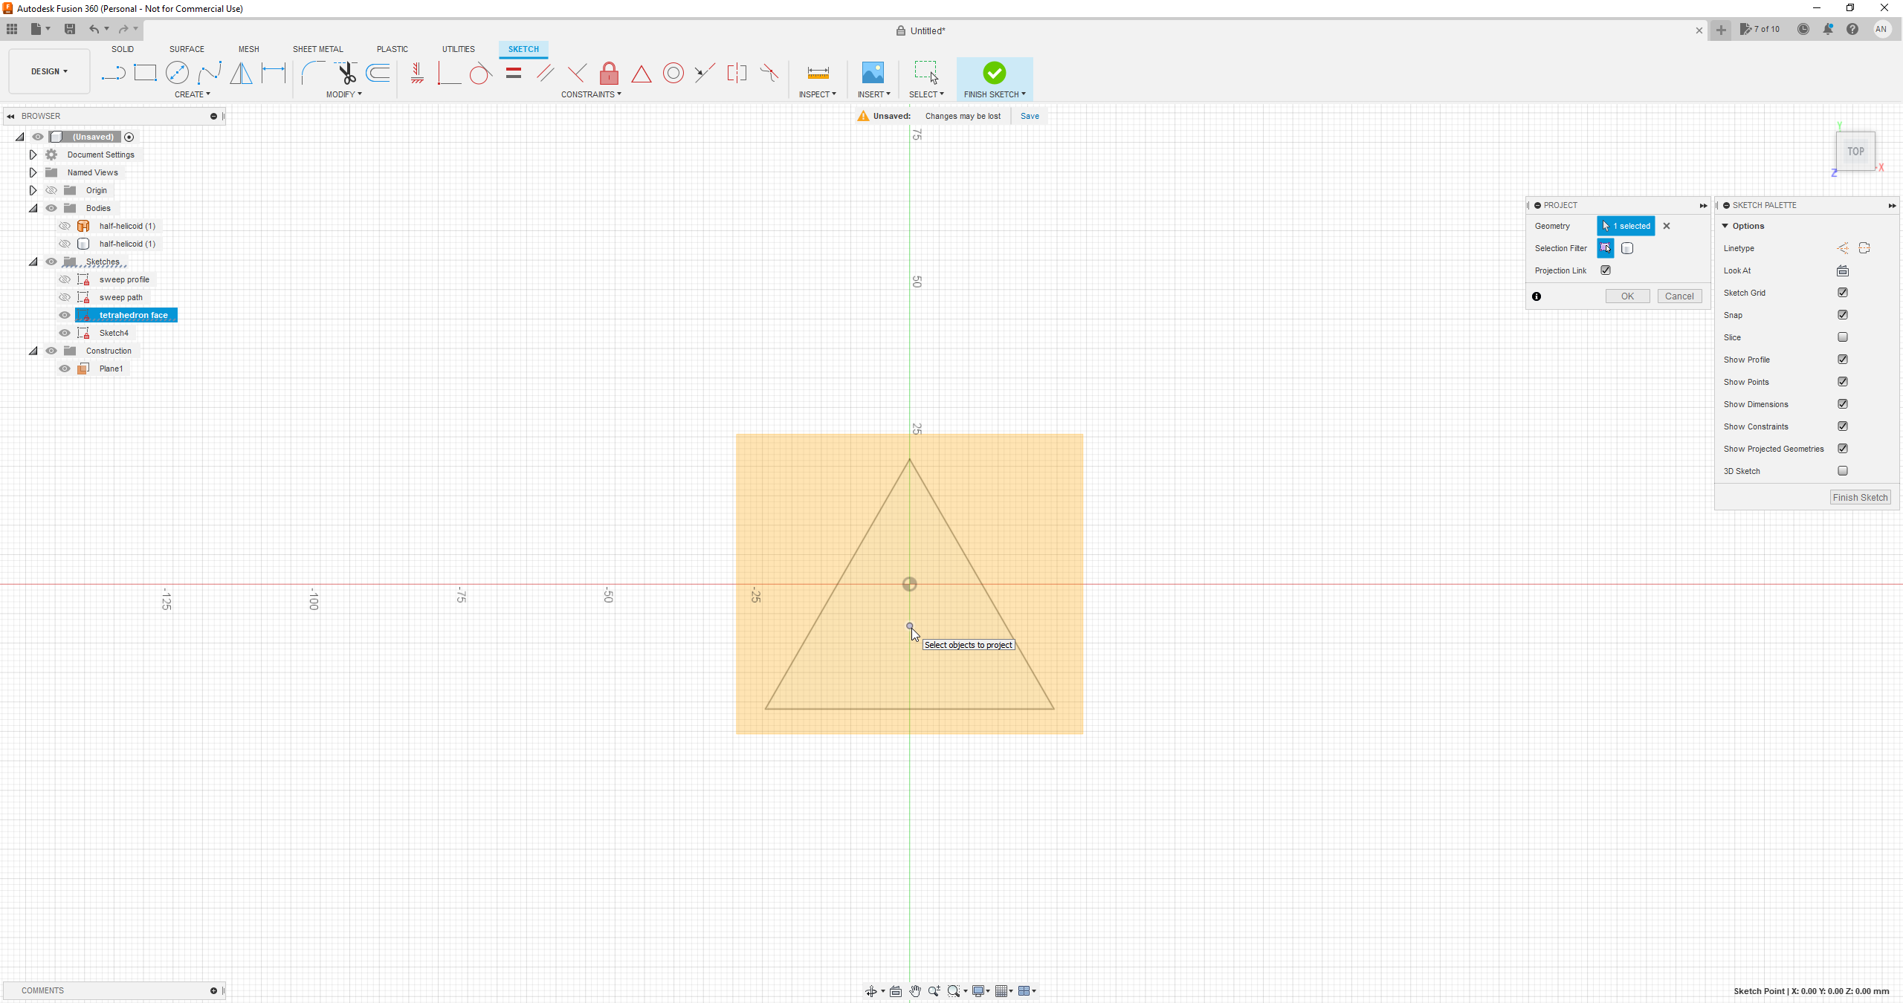
Task: Click Save in the unsaved changes banner
Action: 1029,116
